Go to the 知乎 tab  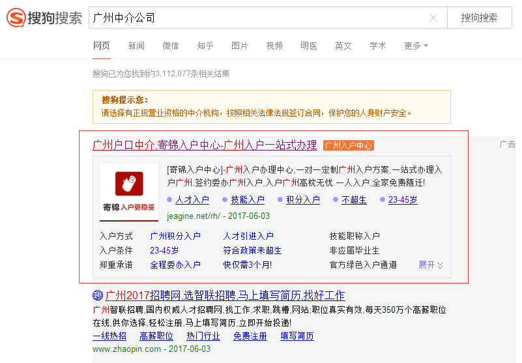point(205,46)
